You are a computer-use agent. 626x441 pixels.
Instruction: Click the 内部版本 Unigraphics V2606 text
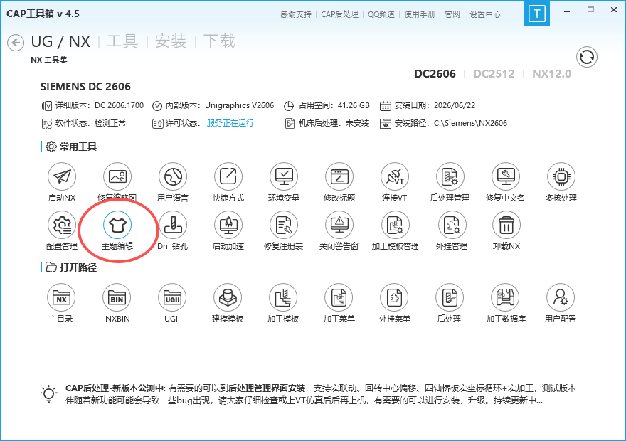240,105
